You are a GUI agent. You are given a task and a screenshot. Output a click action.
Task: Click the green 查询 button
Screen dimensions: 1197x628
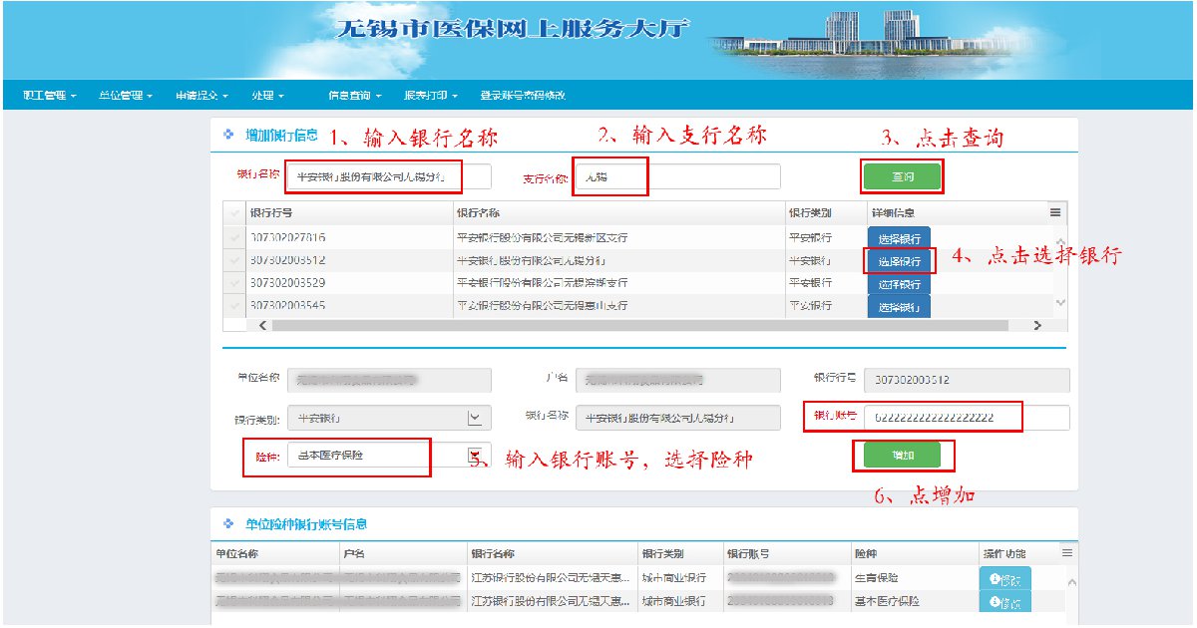[x=902, y=176]
